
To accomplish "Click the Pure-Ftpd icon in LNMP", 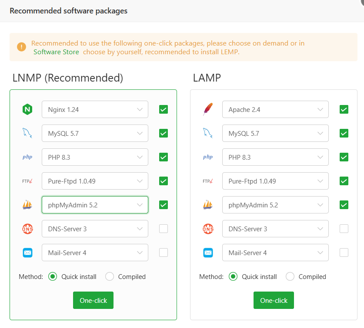I will pos(27,181).
